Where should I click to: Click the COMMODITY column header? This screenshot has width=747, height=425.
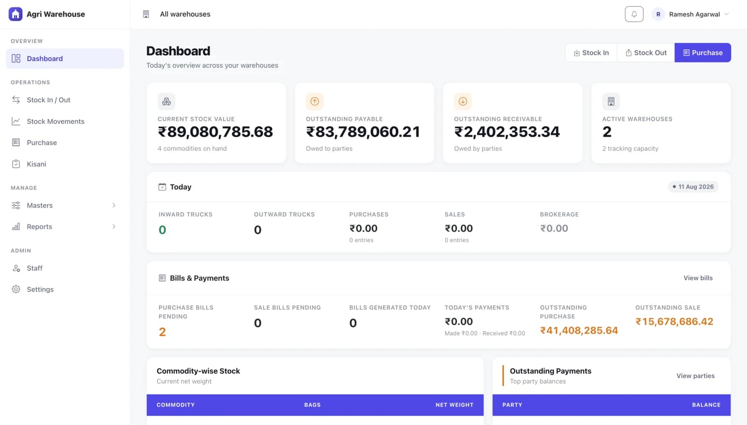tap(176, 405)
